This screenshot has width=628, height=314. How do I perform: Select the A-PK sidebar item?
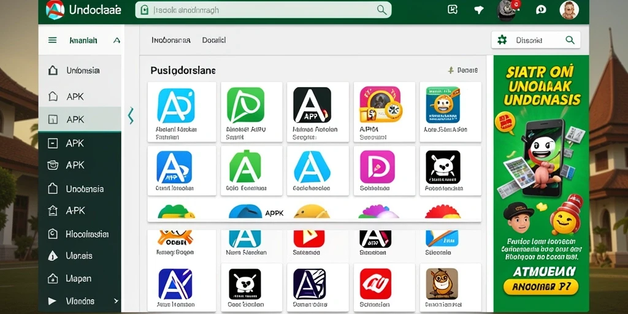tap(80, 211)
